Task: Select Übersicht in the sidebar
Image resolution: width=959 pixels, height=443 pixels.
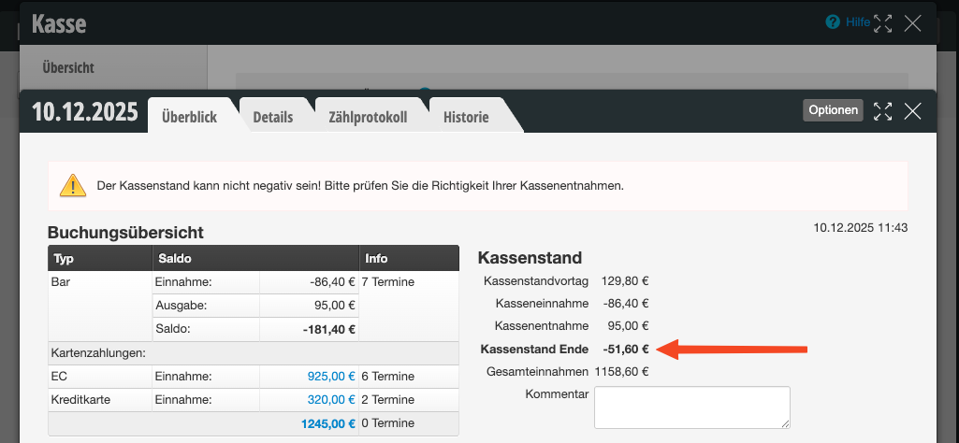Action: [x=68, y=67]
